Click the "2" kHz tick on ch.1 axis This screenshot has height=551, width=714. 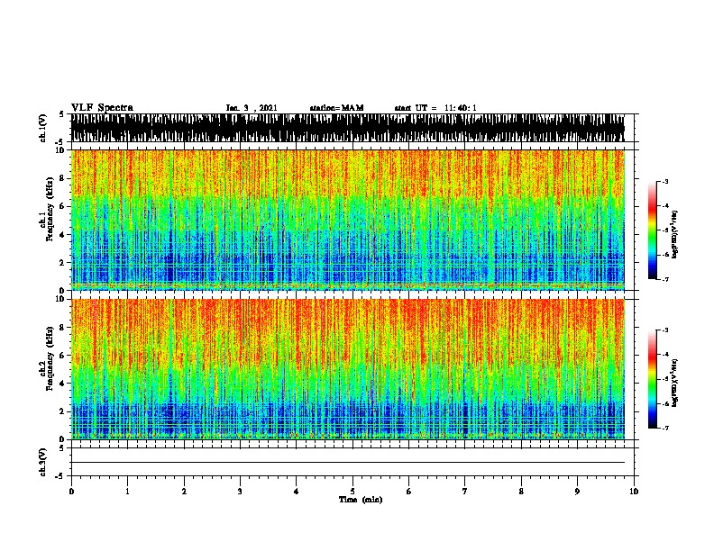click(63, 262)
